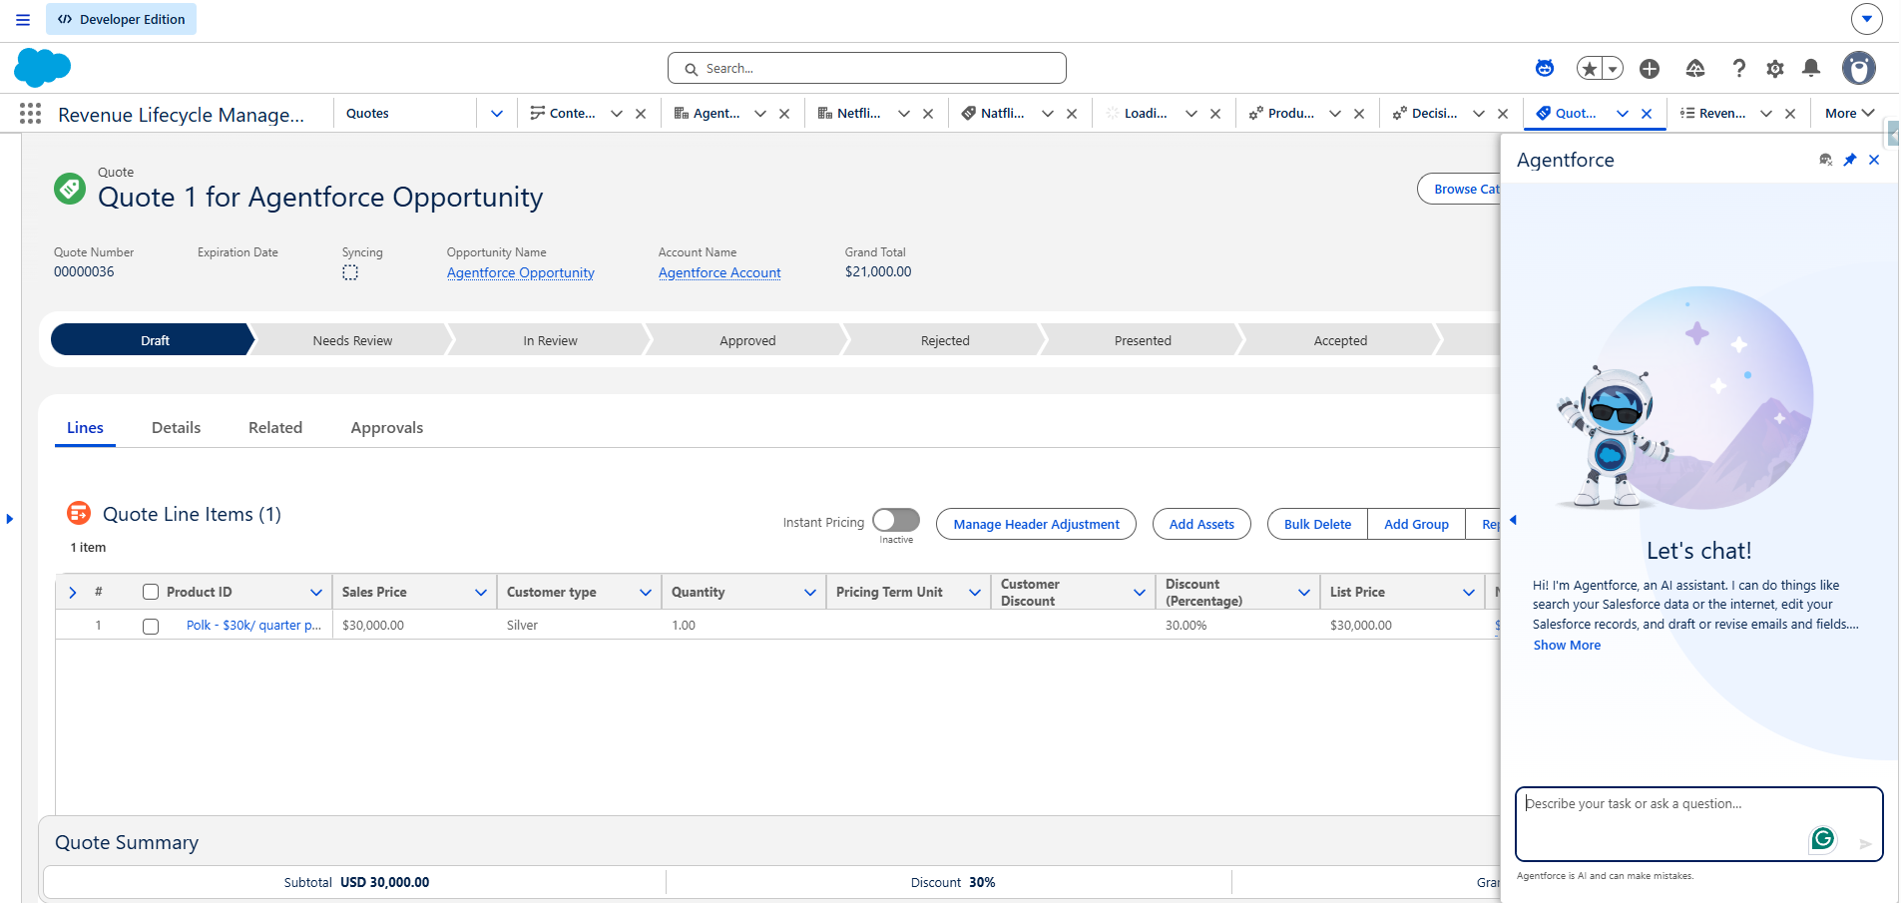
Task: Expand quote line rows chevron
Action: 73,593
